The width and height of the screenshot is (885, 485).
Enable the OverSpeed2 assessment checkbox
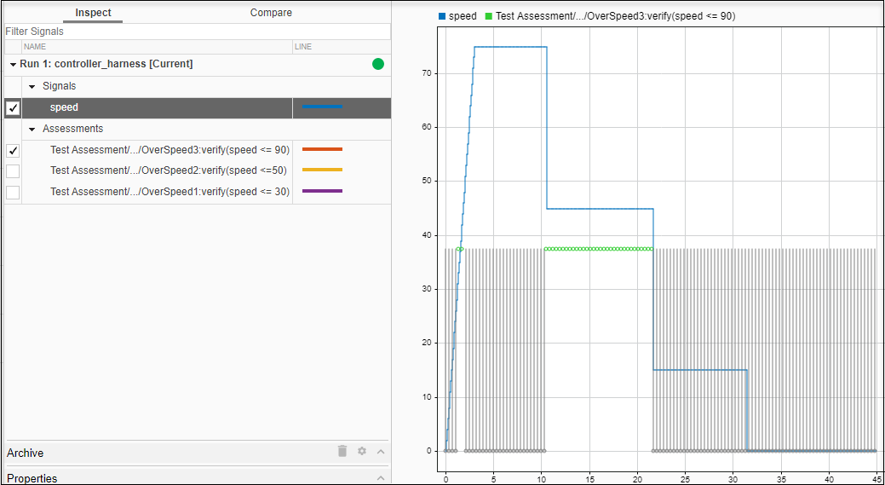(x=13, y=170)
